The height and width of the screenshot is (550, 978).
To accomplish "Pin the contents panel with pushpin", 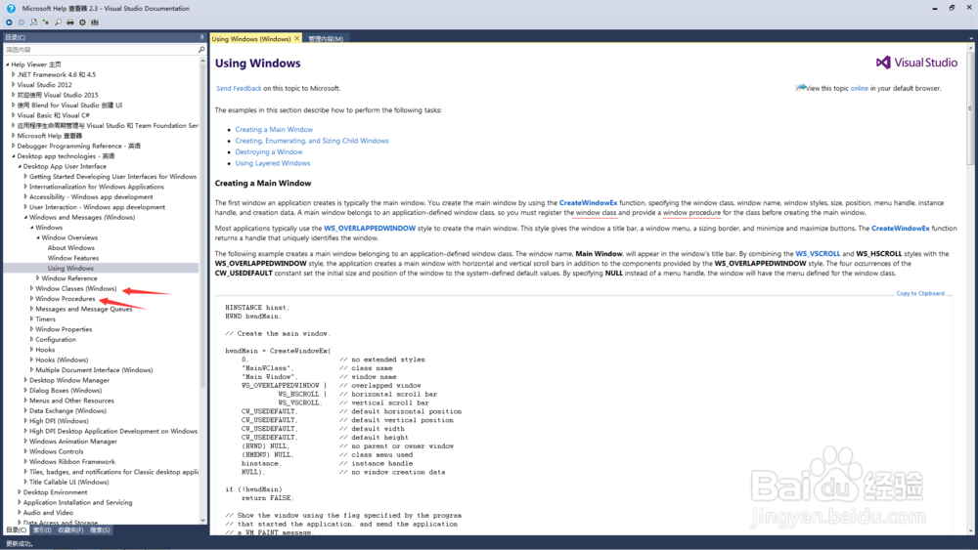I will [x=201, y=37].
